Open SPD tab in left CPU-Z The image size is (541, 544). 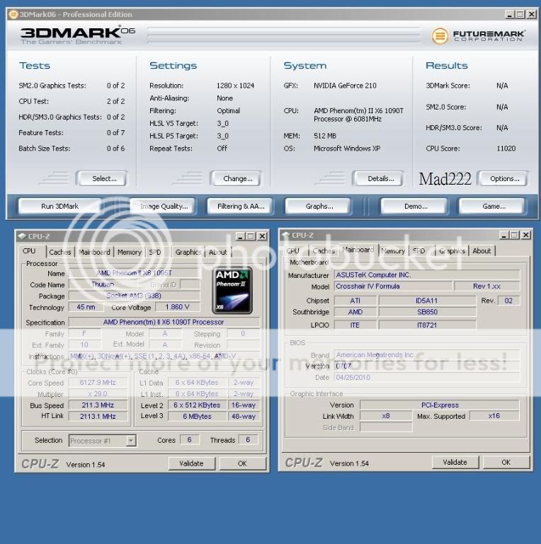pos(155,253)
